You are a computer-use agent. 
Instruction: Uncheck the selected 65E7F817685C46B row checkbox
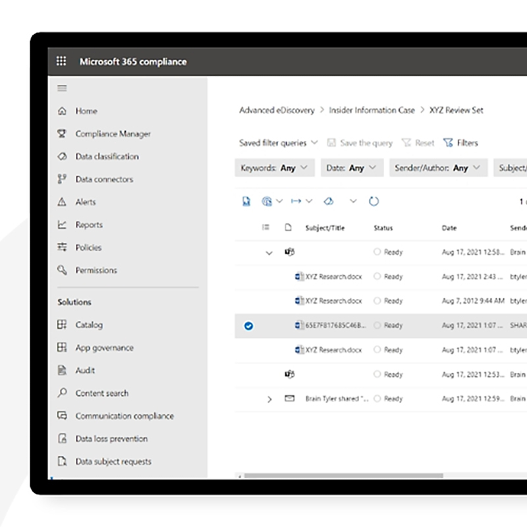249,325
